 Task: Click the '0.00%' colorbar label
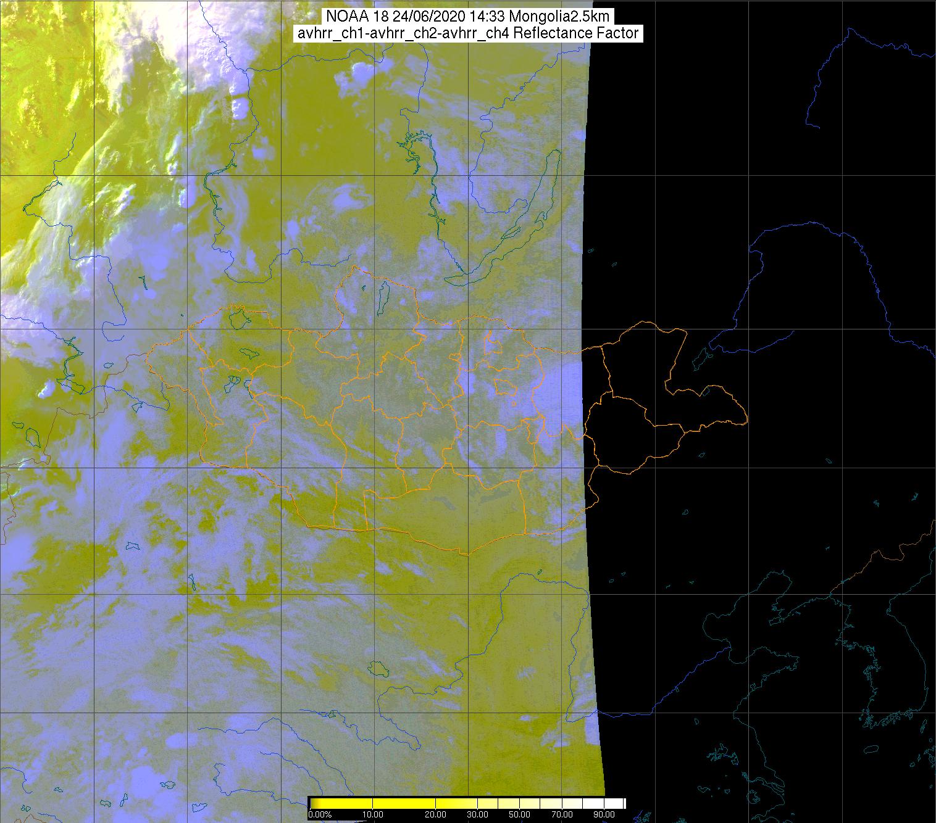320,814
